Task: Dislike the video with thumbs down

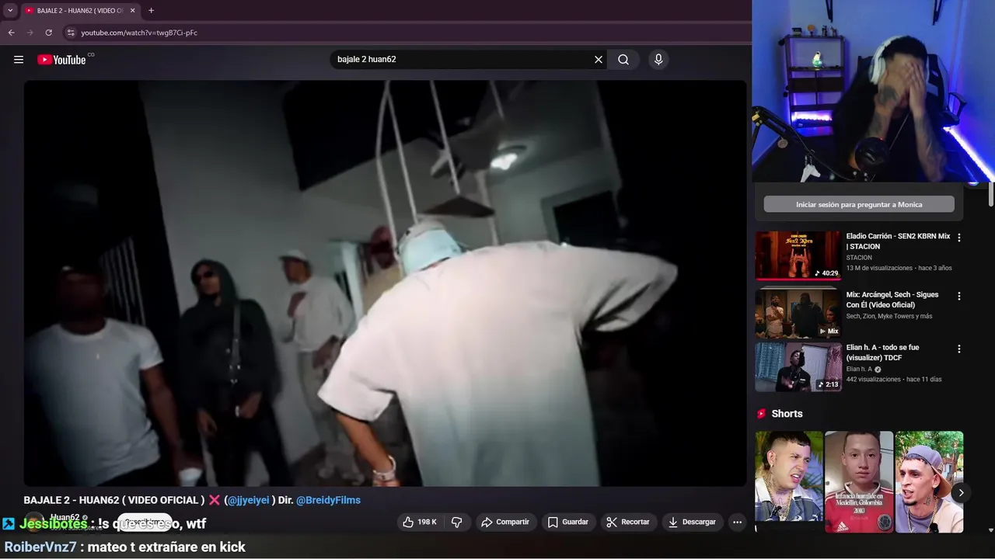Action: [457, 522]
